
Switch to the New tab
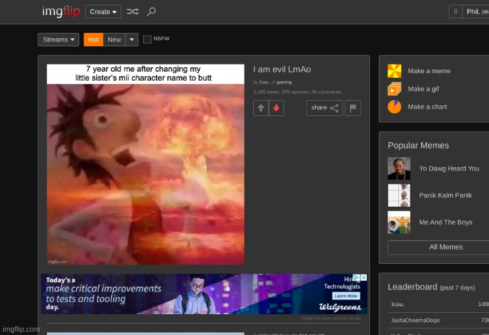pyautogui.click(x=114, y=40)
